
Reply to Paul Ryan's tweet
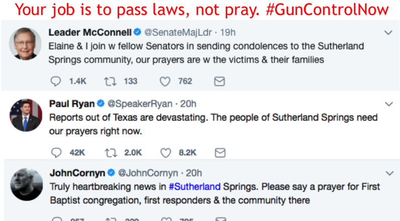(57, 152)
